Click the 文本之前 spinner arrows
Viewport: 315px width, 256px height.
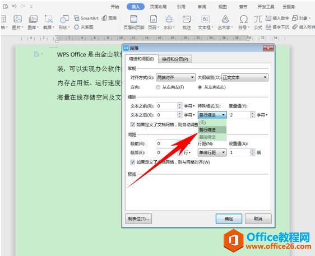point(180,106)
